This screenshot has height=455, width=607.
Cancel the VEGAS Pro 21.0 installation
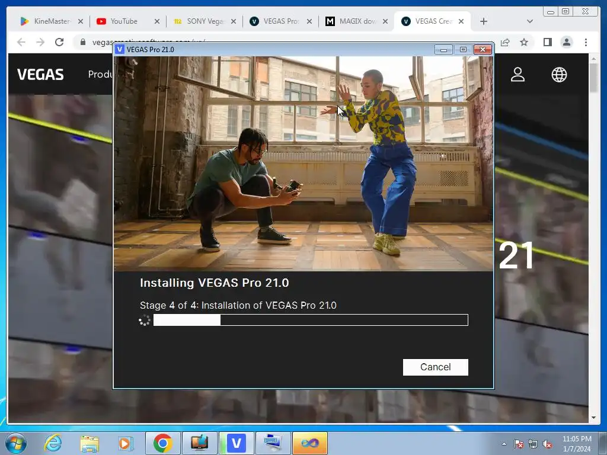[x=435, y=367]
